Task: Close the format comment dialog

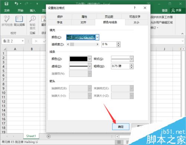Action: pyautogui.click(x=145, y=8)
